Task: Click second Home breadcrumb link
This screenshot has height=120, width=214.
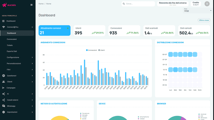Action: pos(48,4)
